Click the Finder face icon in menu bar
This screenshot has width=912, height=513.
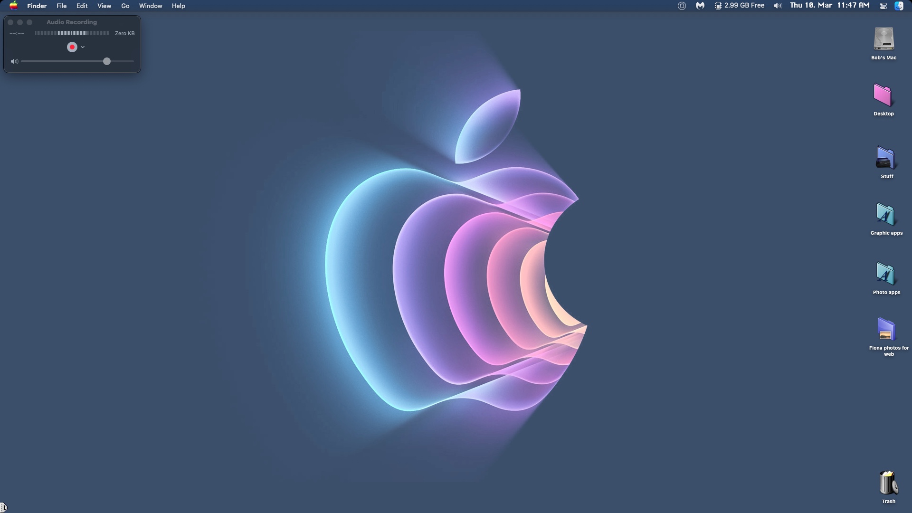click(x=899, y=6)
